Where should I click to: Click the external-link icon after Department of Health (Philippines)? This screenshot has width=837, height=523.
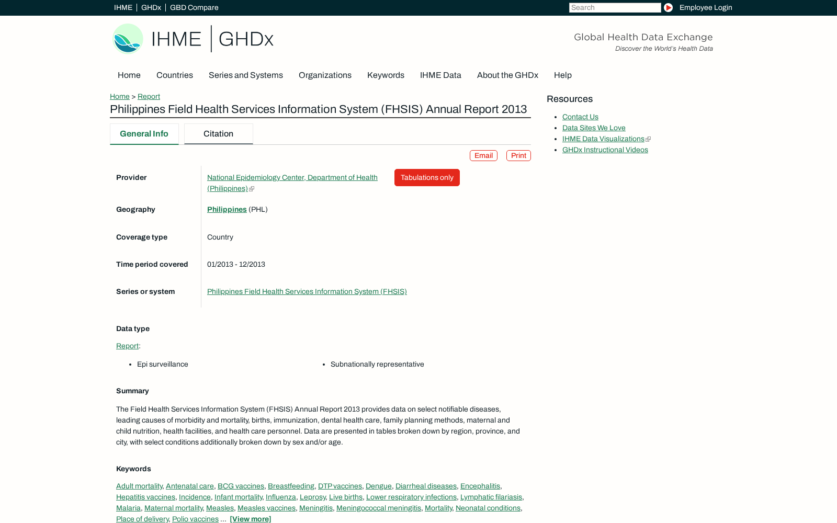pyautogui.click(x=252, y=189)
